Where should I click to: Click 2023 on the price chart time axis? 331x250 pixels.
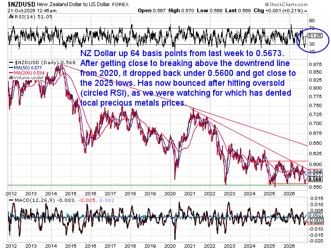point(229,193)
